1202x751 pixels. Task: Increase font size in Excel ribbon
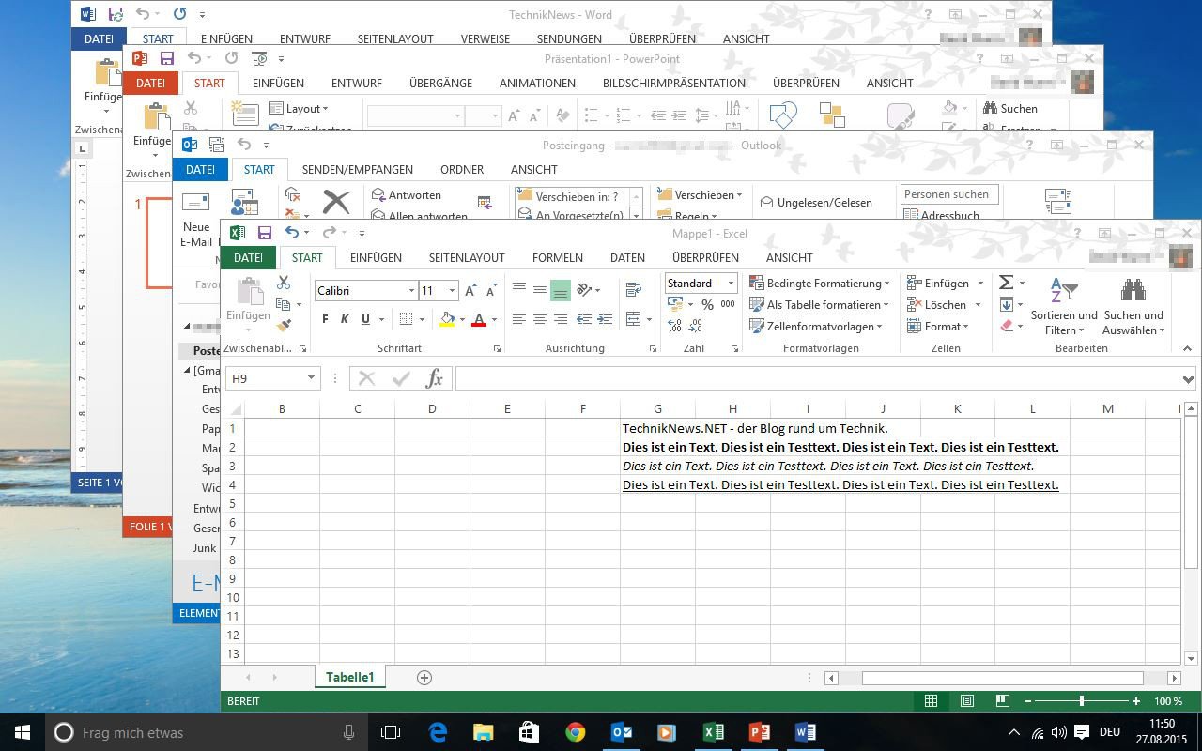[471, 291]
